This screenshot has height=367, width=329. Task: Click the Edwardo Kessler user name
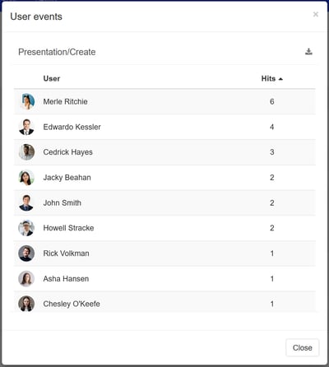[72, 127]
